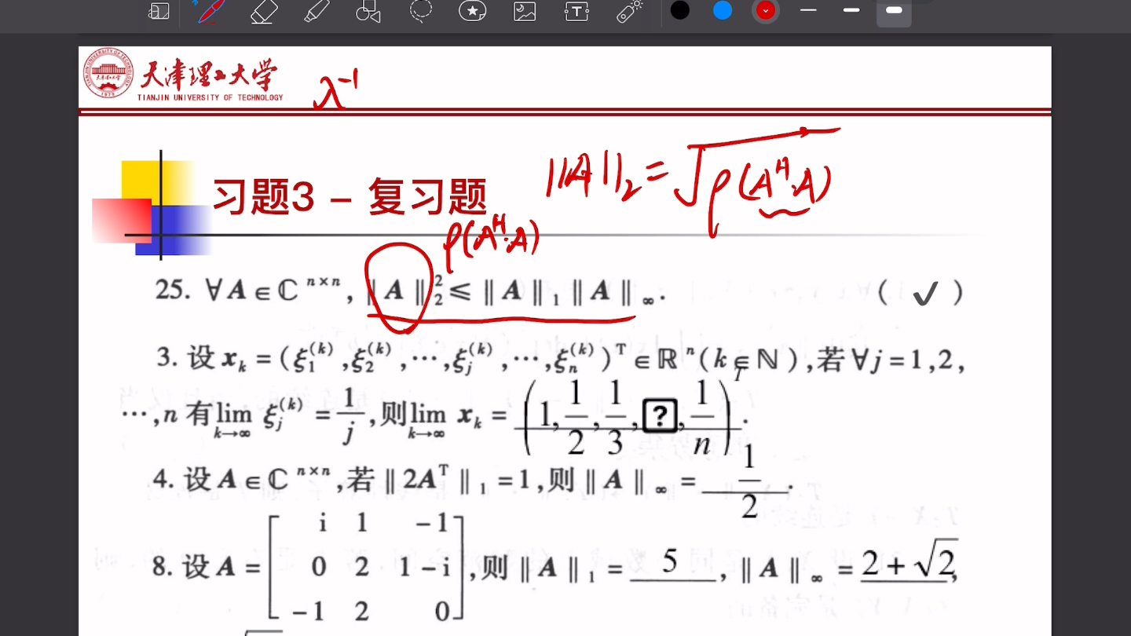The height and width of the screenshot is (636, 1131).
Task: Choose the blue pen color
Action: (x=723, y=10)
